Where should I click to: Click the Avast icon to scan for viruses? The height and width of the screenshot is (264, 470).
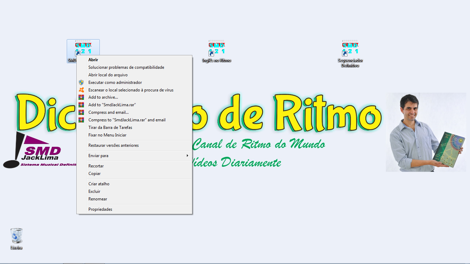coord(81,90)
